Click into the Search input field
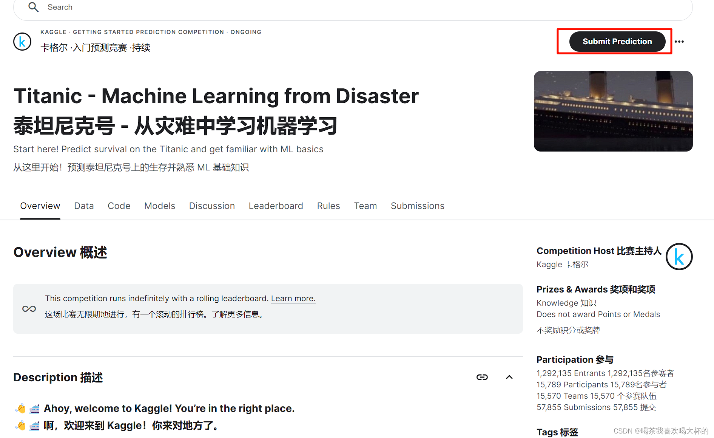This screenshot has width=714, height=438. [x=353, y=8]
